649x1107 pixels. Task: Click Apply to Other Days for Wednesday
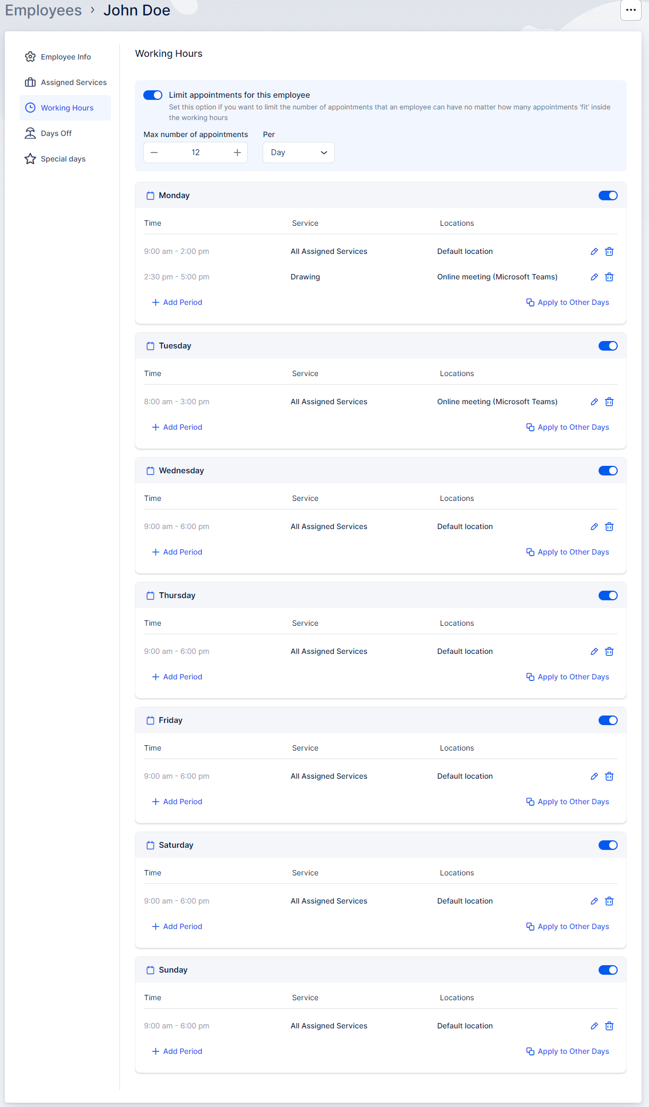[567, 552]
